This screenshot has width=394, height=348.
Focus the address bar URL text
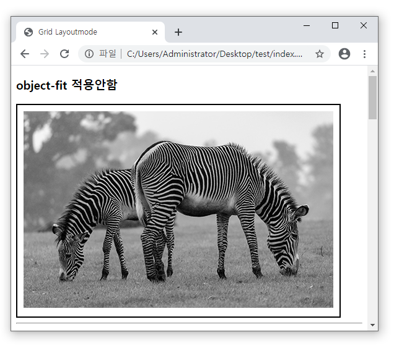tap(214, 54)
